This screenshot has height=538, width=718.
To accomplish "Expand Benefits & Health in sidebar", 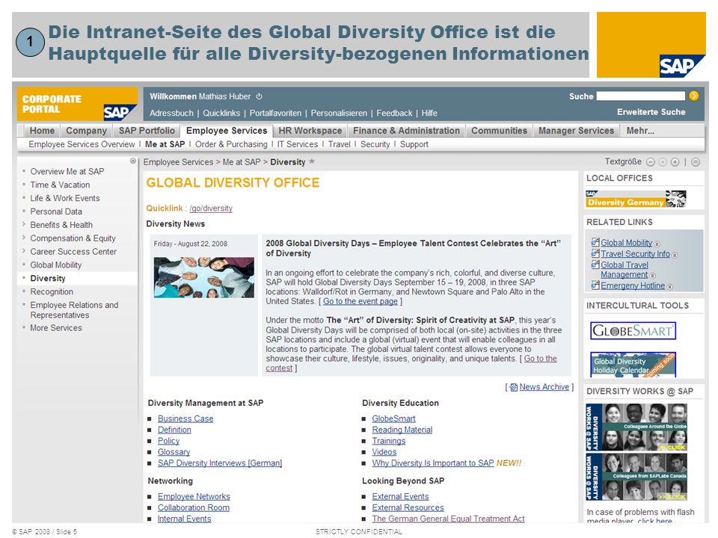I will point(24,224).
